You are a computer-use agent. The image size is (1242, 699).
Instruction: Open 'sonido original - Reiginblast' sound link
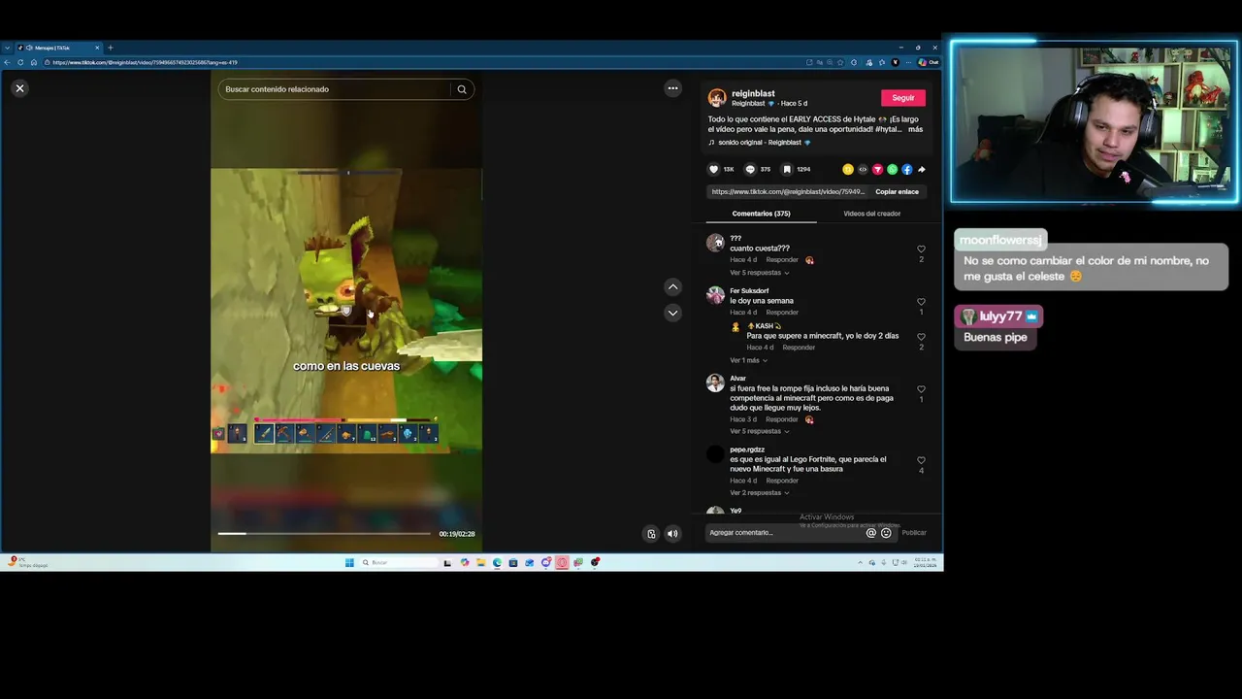tap(764, 143)
